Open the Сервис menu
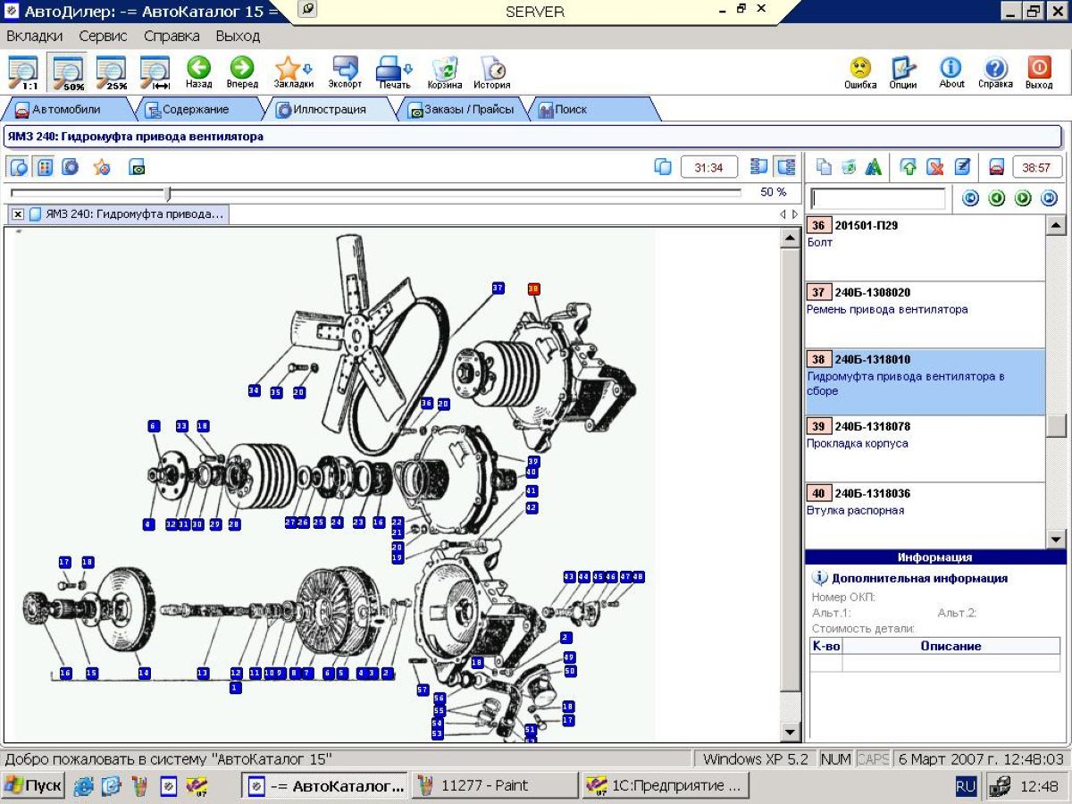1072x804 pixels. tap(103, 36)
